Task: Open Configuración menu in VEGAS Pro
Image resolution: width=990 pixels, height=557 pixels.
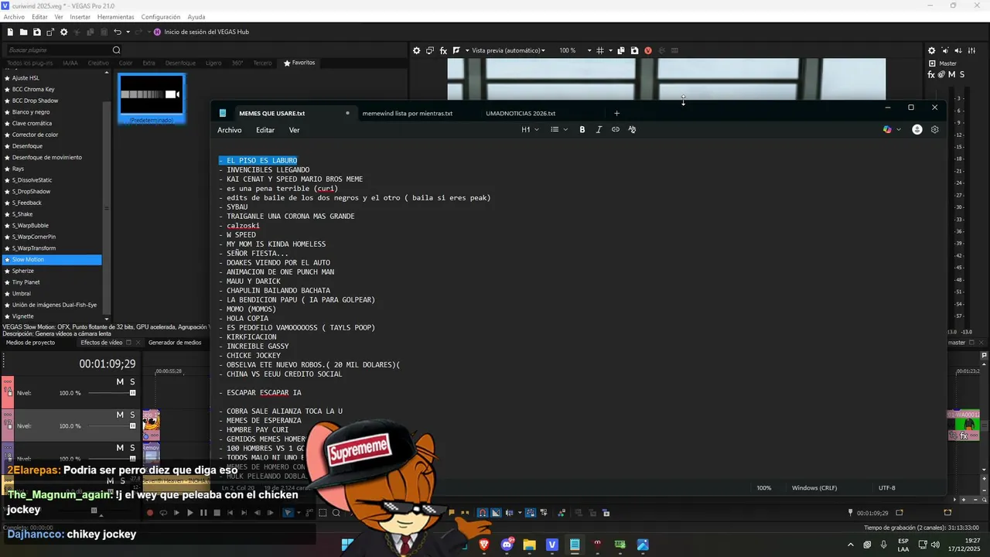Action: pos(161,16)
